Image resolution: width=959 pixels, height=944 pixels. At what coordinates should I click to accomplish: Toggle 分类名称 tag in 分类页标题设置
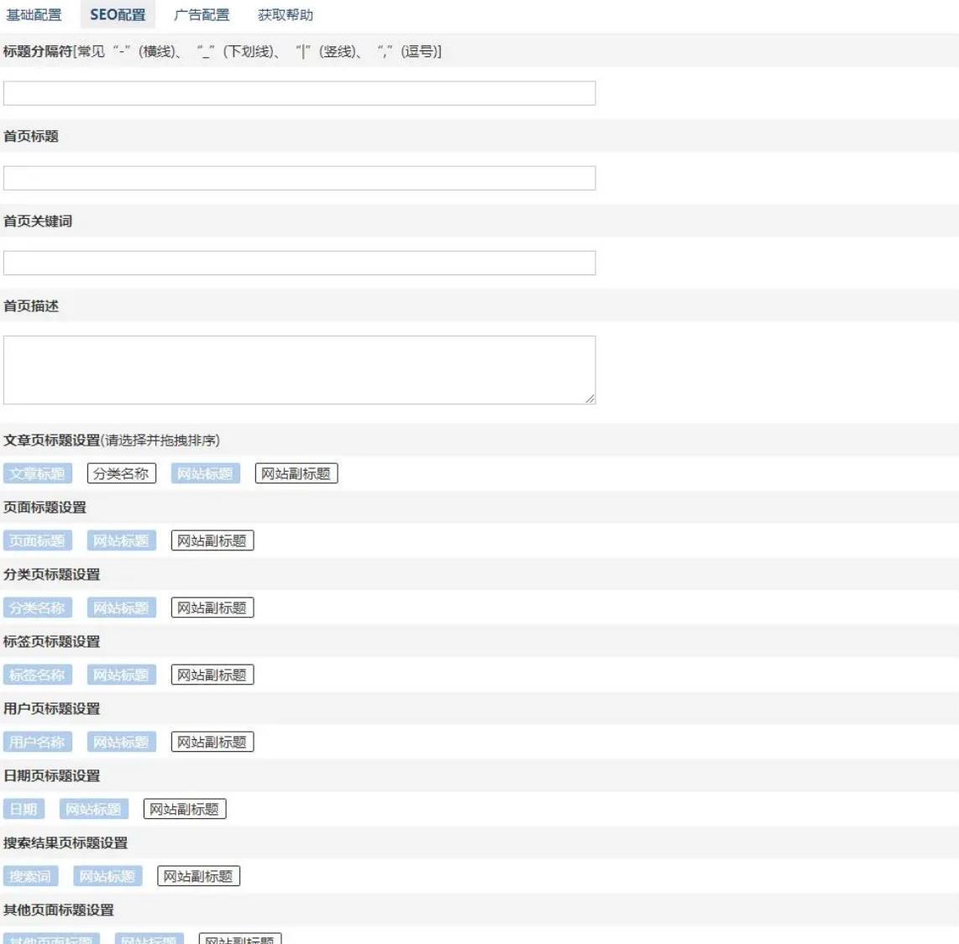tap(38, 608)
